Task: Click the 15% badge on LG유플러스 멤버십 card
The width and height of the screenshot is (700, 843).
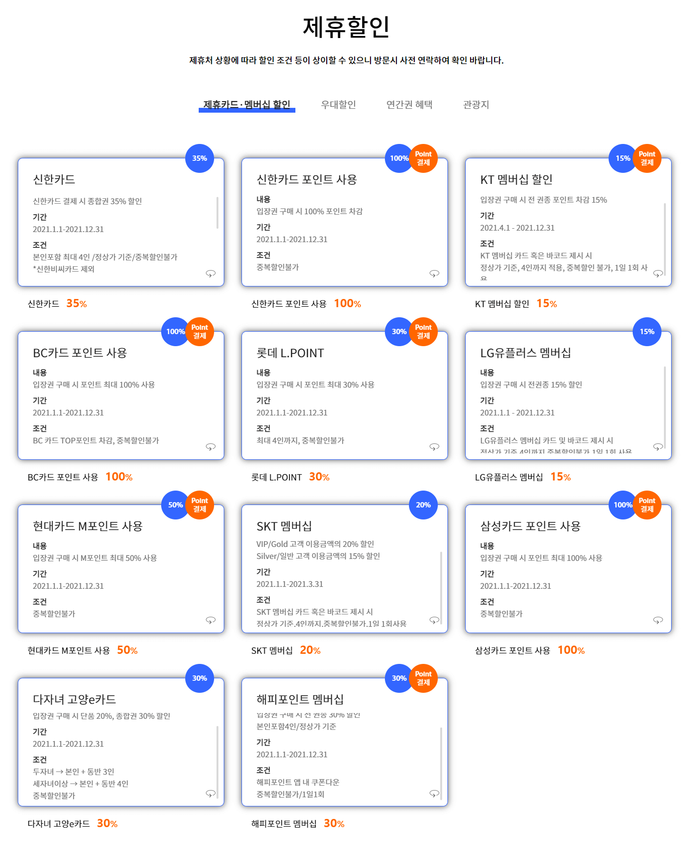Action: (x=647, y=332)
